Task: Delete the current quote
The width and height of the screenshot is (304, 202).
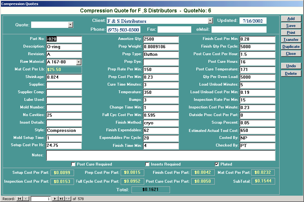Action: click(x=291, y=74)
